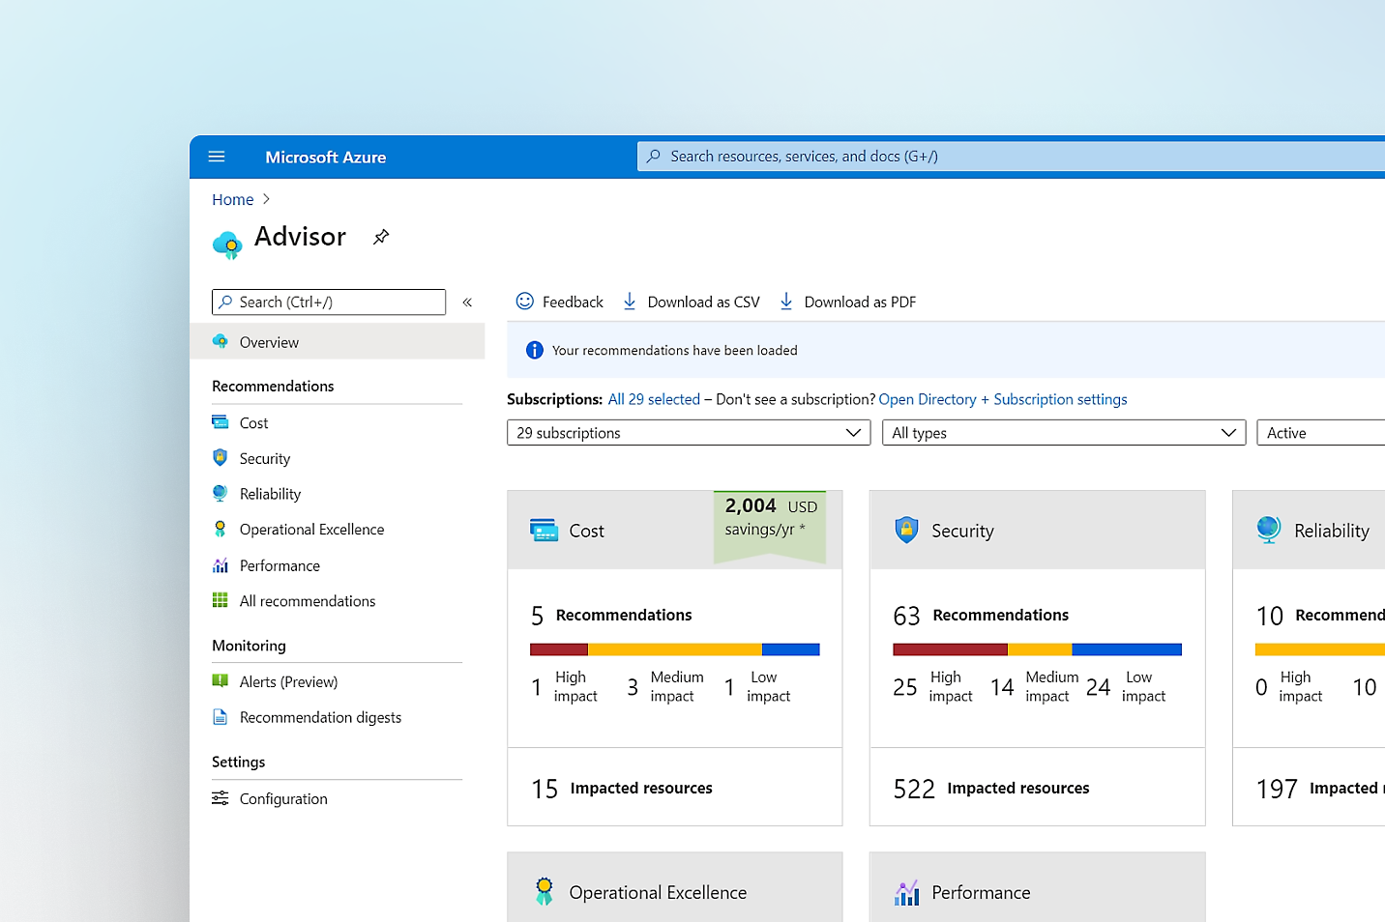The image size is (1385, 922).
Task: Select Operational Excellence in the sidebar
Action: [311, 530]
